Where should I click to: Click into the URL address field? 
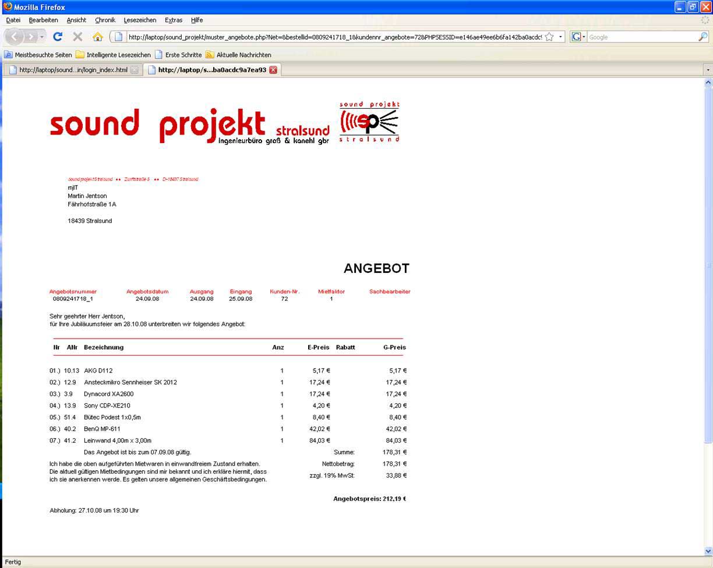(x=334, y=37)
